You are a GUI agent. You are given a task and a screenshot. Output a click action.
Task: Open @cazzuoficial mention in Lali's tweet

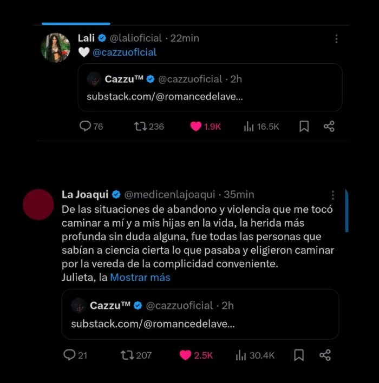tap(125, 52)
